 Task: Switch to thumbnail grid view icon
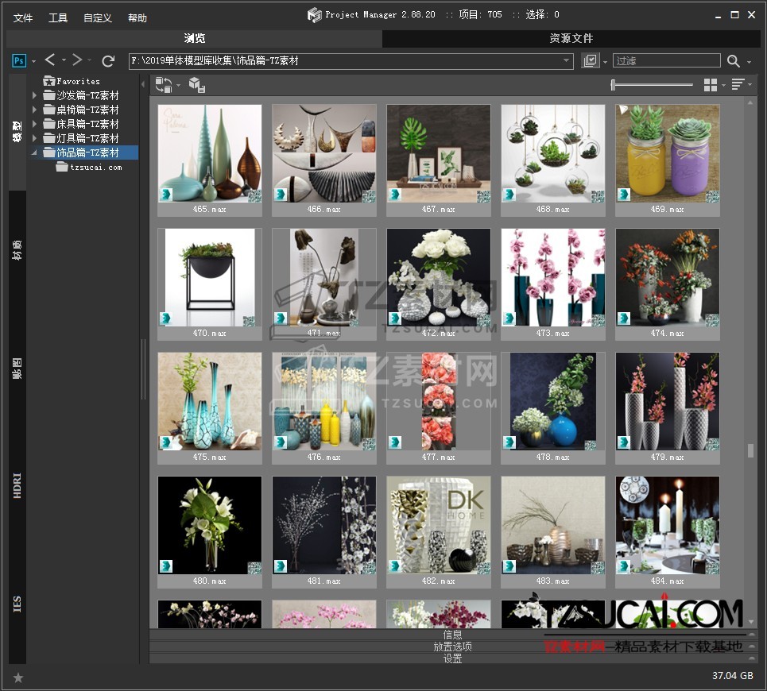pyautogui.click(x=711, y=85)
